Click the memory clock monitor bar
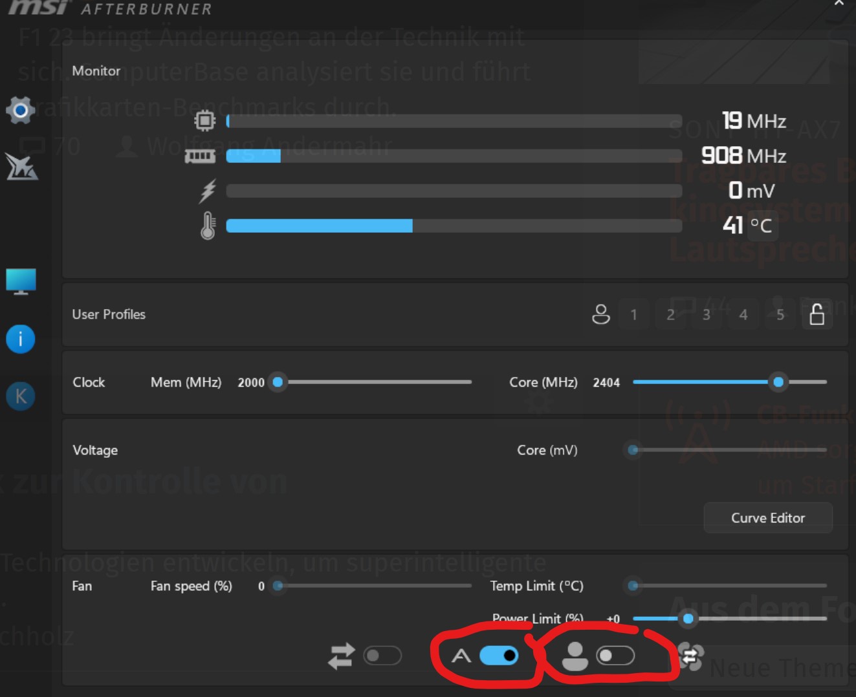This screenshot has height=697, width=856. click(454, 156)
